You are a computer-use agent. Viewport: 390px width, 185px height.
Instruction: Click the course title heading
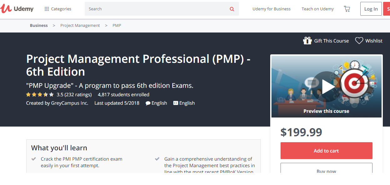pyautogui.click(x=138, y=65)
